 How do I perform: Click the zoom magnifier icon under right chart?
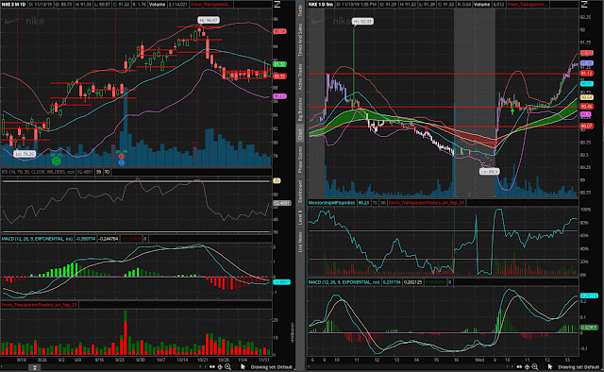click(x=535, y=366)
